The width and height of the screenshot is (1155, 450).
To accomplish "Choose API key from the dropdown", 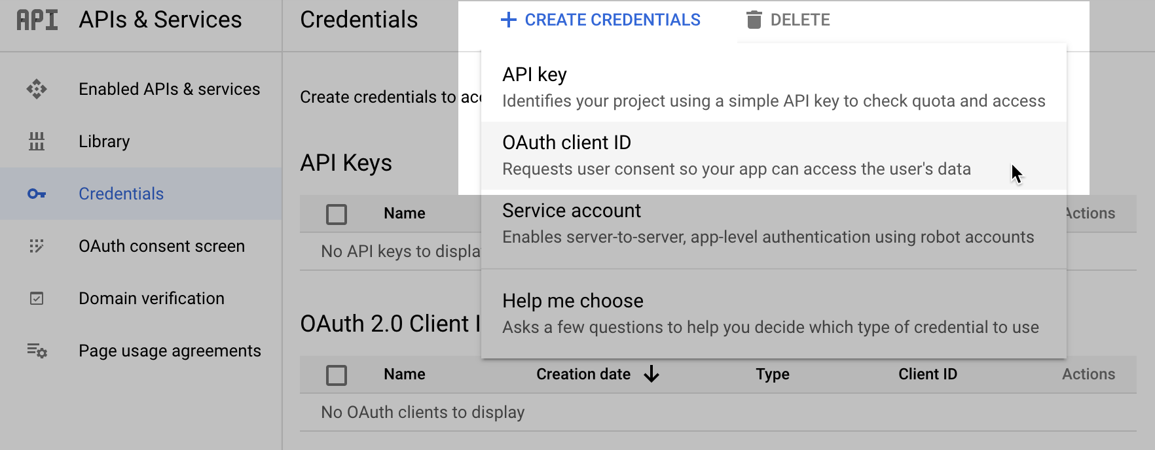I will pyautogui.click(x=773, y=88).
